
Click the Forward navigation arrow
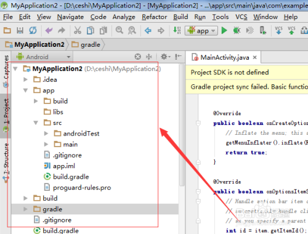pos(161,31)
